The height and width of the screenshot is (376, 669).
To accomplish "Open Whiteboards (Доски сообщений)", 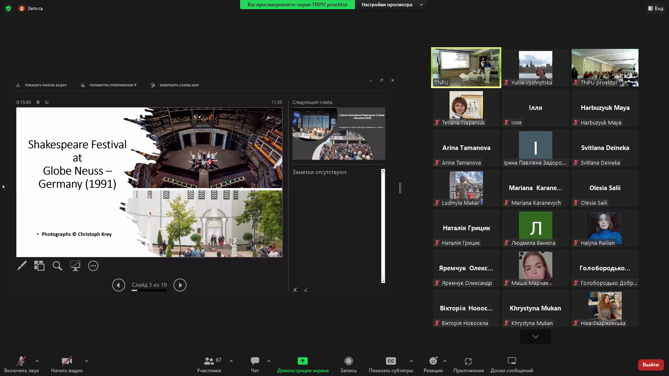I will (511, 364).
